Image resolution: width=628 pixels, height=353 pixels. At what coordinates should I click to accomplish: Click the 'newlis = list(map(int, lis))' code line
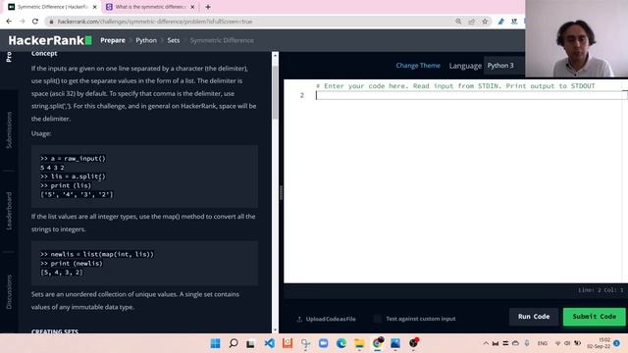(x=97, y=254)
